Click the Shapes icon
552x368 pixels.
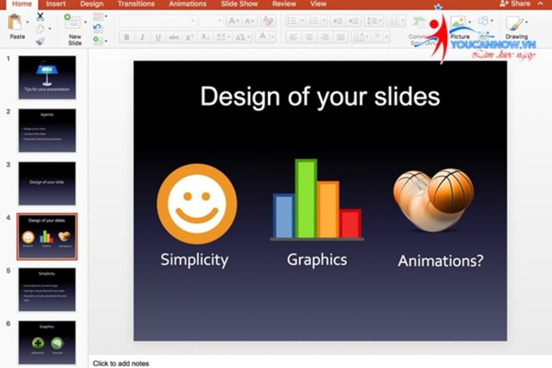click(484, 21)
